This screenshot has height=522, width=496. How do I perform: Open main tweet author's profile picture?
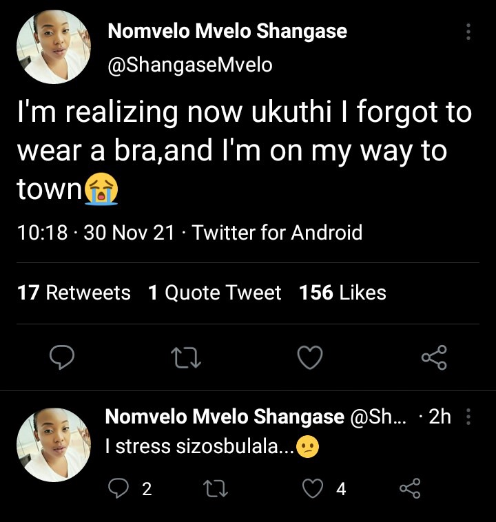pyautogui.click(x=54, y=47)
